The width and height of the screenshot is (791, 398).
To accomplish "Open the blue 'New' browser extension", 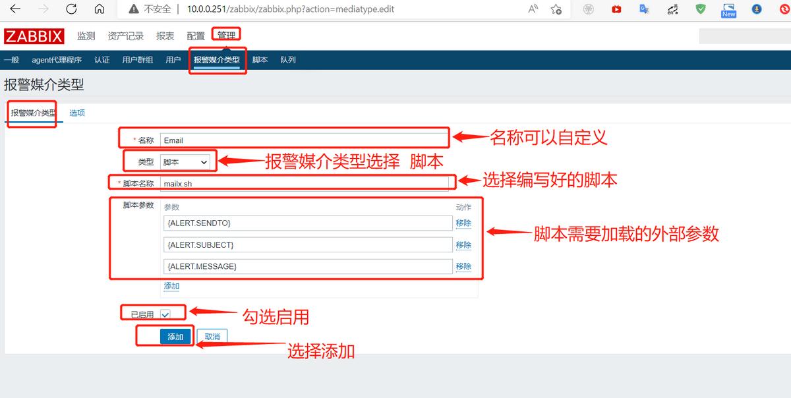I will pos(728,10).
